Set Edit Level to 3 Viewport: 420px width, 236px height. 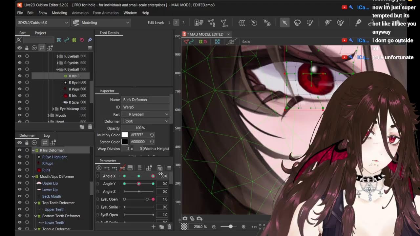pyautogui.click(x=183, y=23)
